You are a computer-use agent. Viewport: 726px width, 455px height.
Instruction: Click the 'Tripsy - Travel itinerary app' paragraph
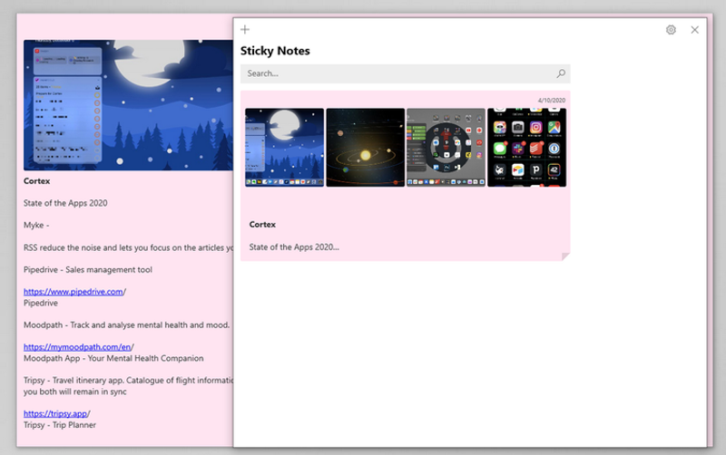[128, 386]
